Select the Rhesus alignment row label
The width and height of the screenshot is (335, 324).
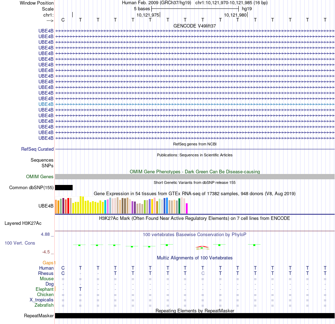click(46, 274)
